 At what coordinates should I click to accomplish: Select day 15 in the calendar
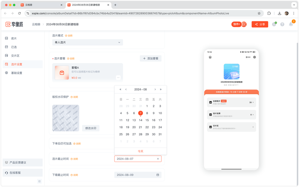pyautogui.click(x=147, y=120)
